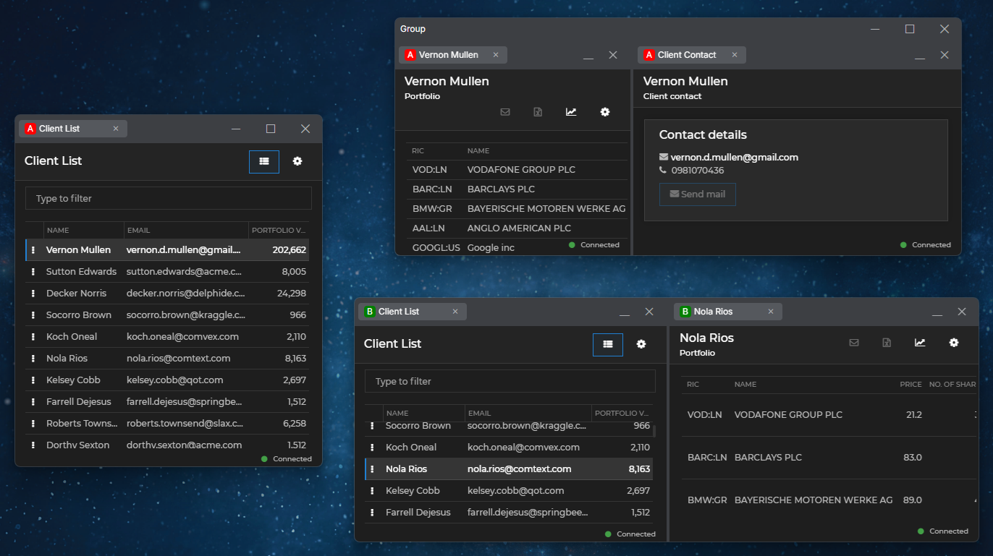The image size is (993, 556).
Task: Open the settings gear in Client List B
Action: (x=641, y=344)
